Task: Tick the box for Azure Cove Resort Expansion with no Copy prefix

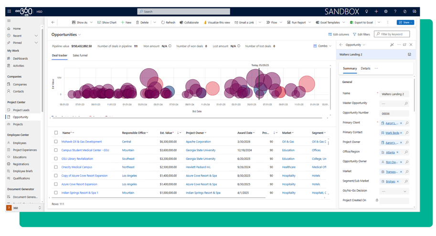Action: [x=56, y=184]
